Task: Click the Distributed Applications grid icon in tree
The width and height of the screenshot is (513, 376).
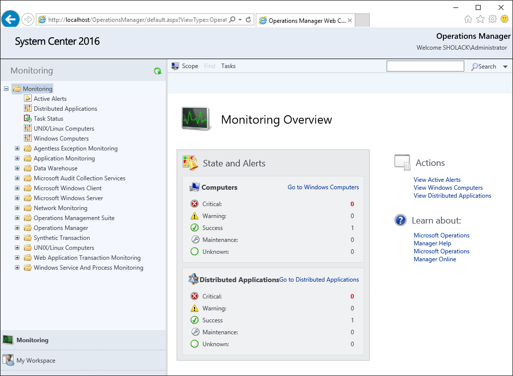Action: click(x=28, y=108)
